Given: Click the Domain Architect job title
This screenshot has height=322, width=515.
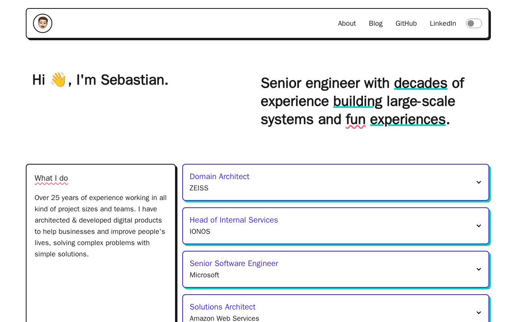Looking at the screenshot, I should pos(219,176).
